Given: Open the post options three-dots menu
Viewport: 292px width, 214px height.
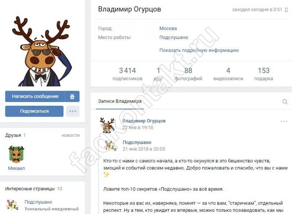Looking at the screenshot, I should click(284, 121).
